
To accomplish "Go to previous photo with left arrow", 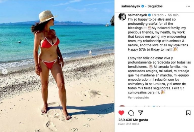I will point(5,72).
